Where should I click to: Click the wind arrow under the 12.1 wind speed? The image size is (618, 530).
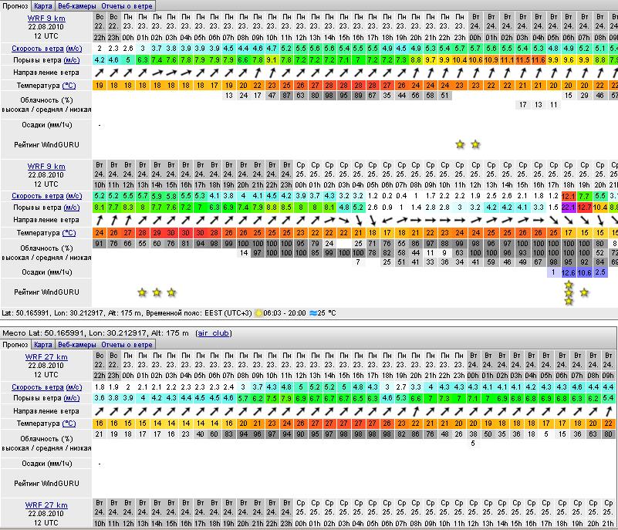pos(569,220)
